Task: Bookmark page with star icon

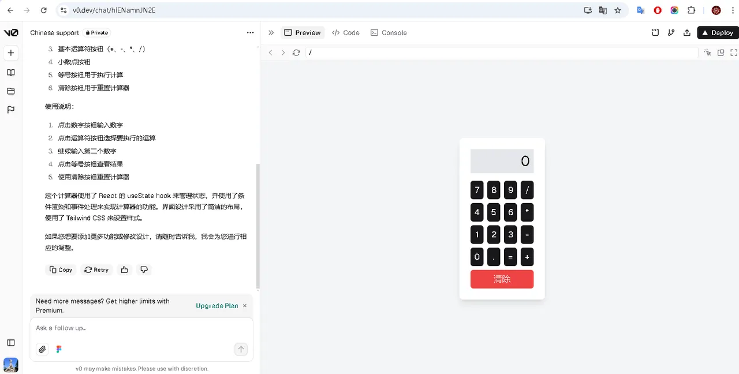Action: click(618, 10)
